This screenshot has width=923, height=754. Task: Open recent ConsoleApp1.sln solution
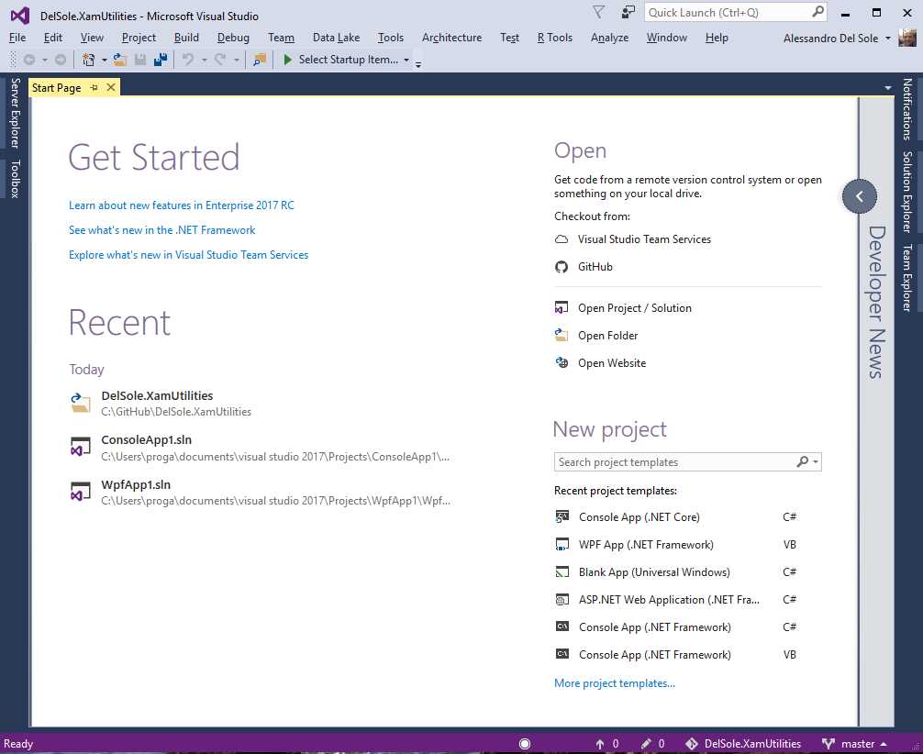[259, 448]
